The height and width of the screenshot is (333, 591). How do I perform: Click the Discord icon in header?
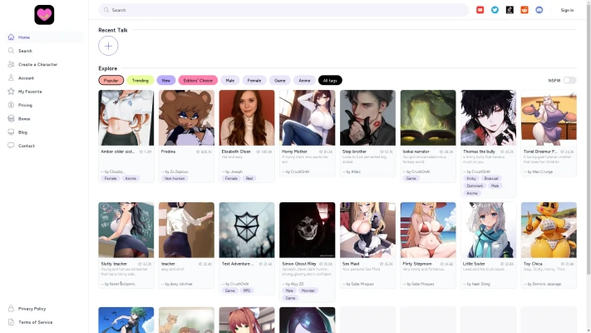(539, 10)
